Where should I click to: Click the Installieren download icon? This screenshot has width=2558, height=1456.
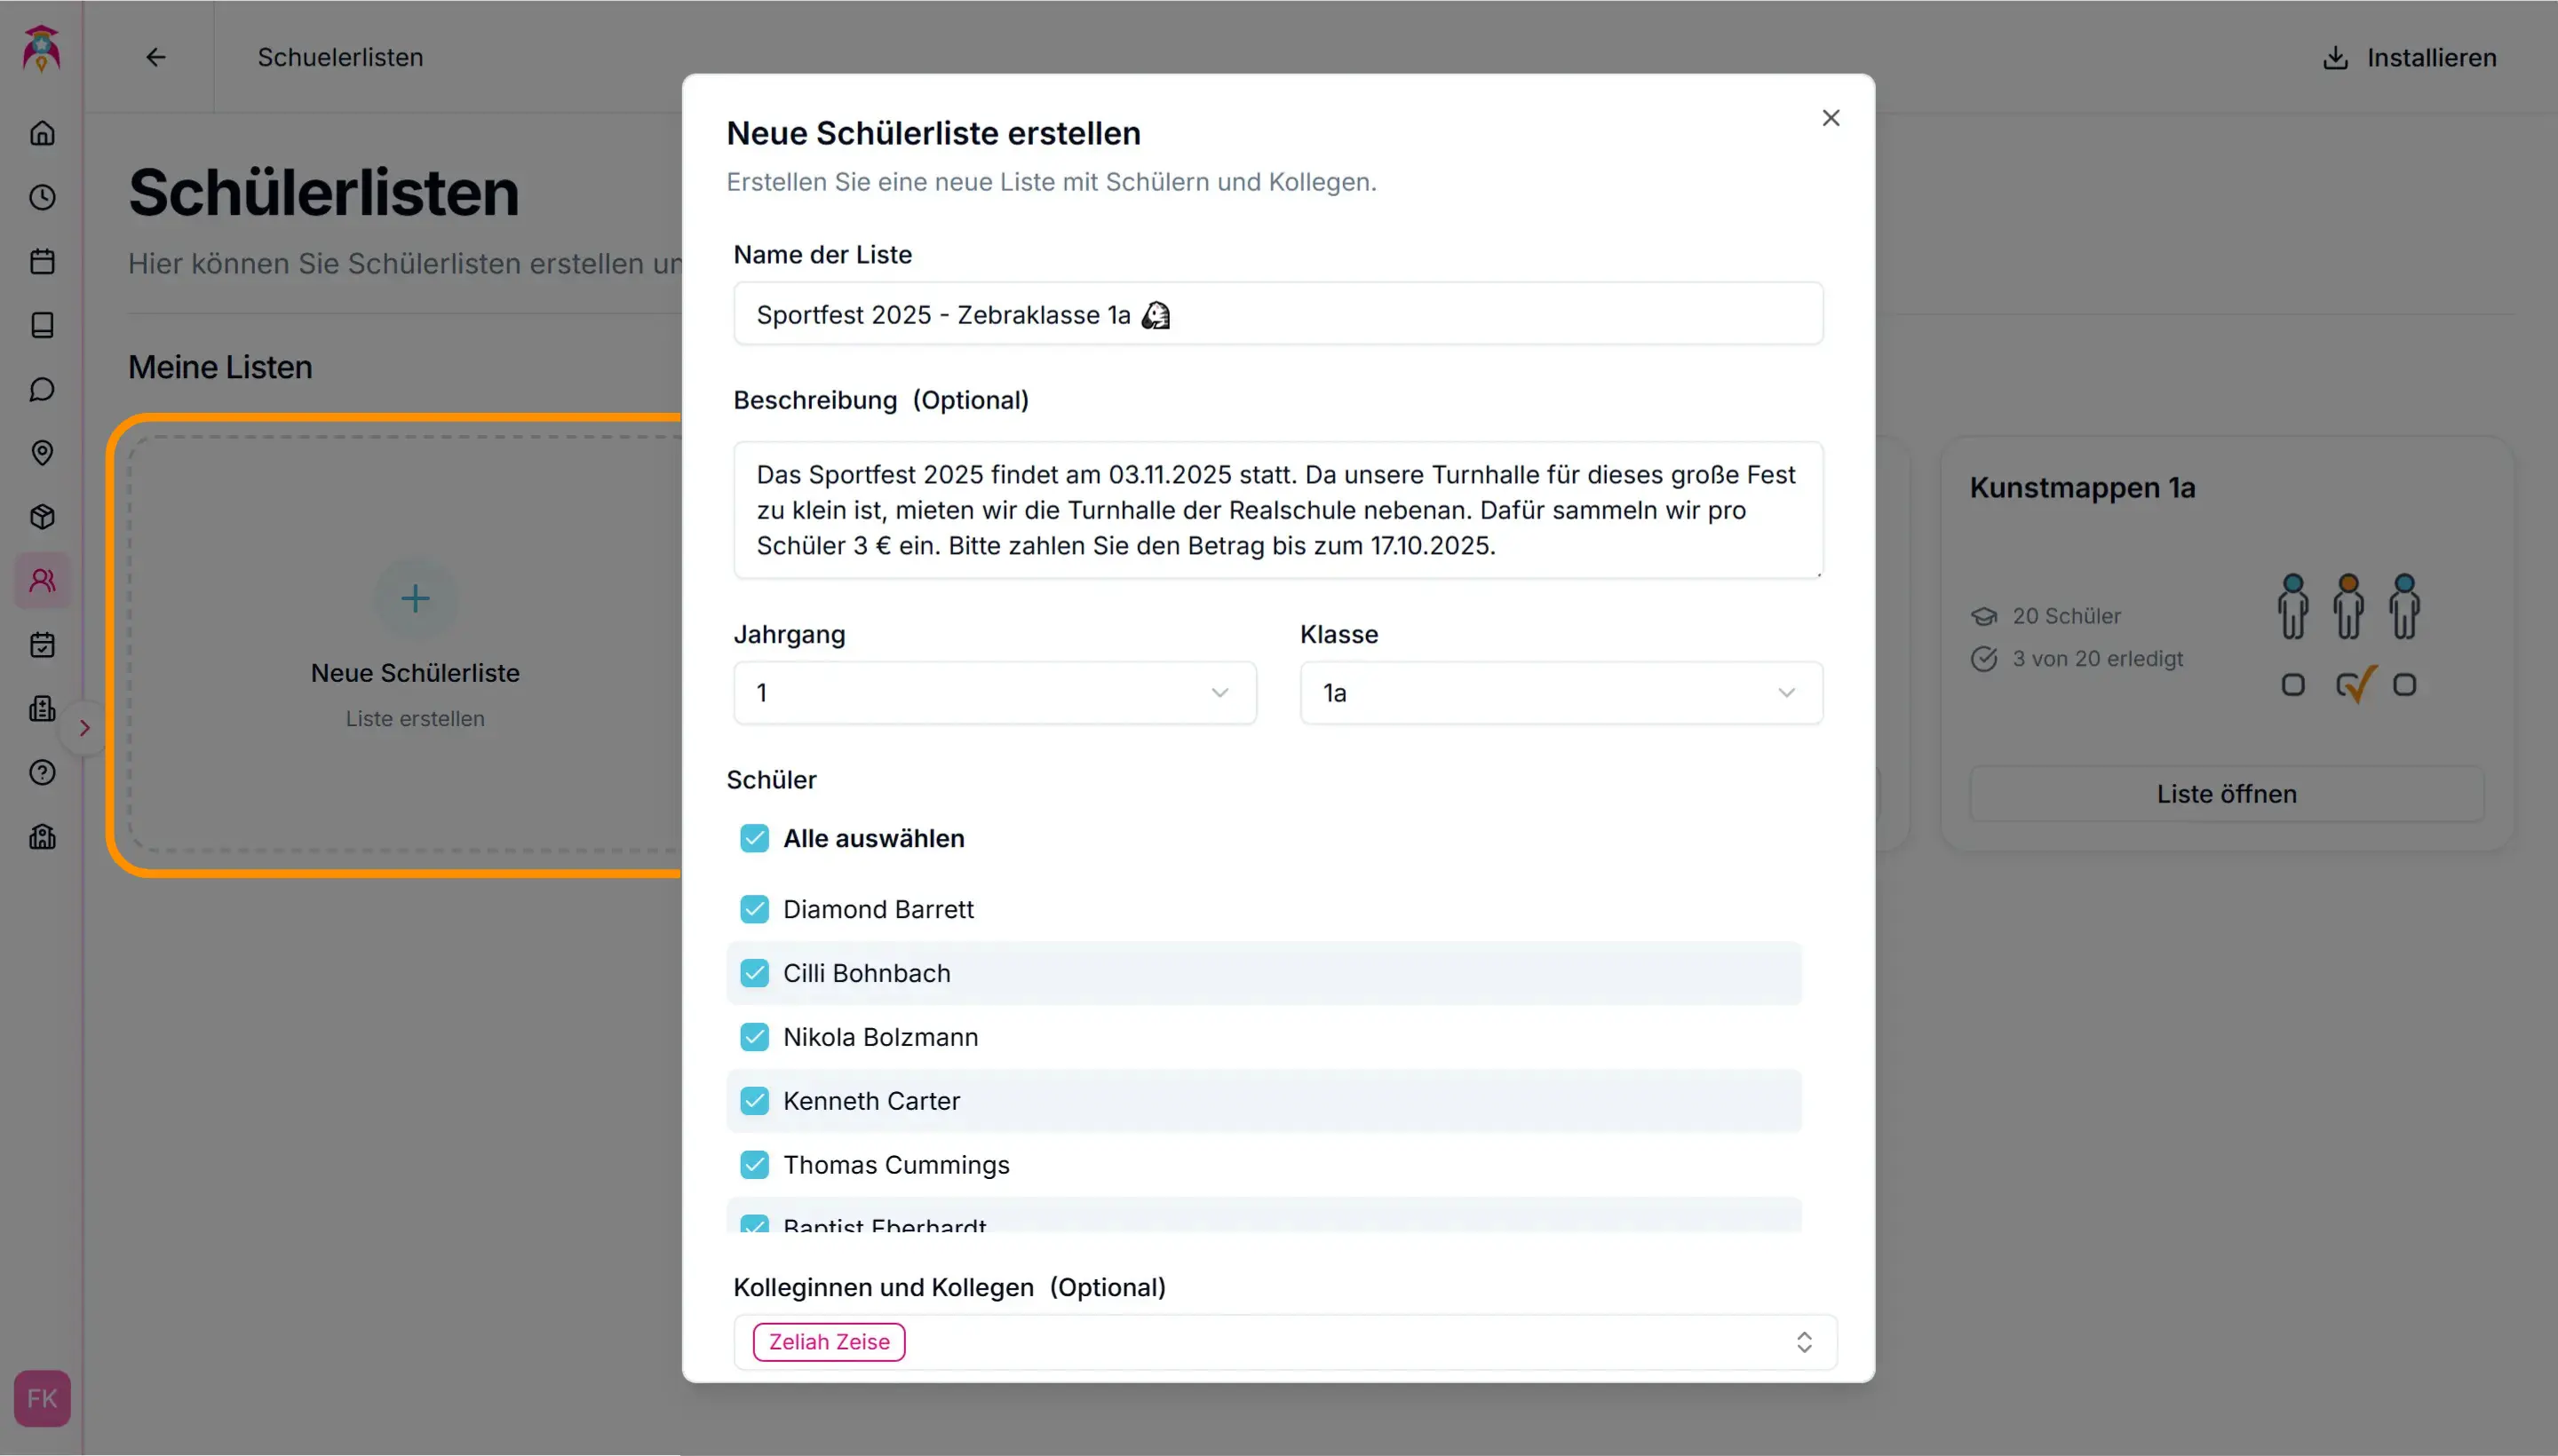click(x=2334, y=58)
